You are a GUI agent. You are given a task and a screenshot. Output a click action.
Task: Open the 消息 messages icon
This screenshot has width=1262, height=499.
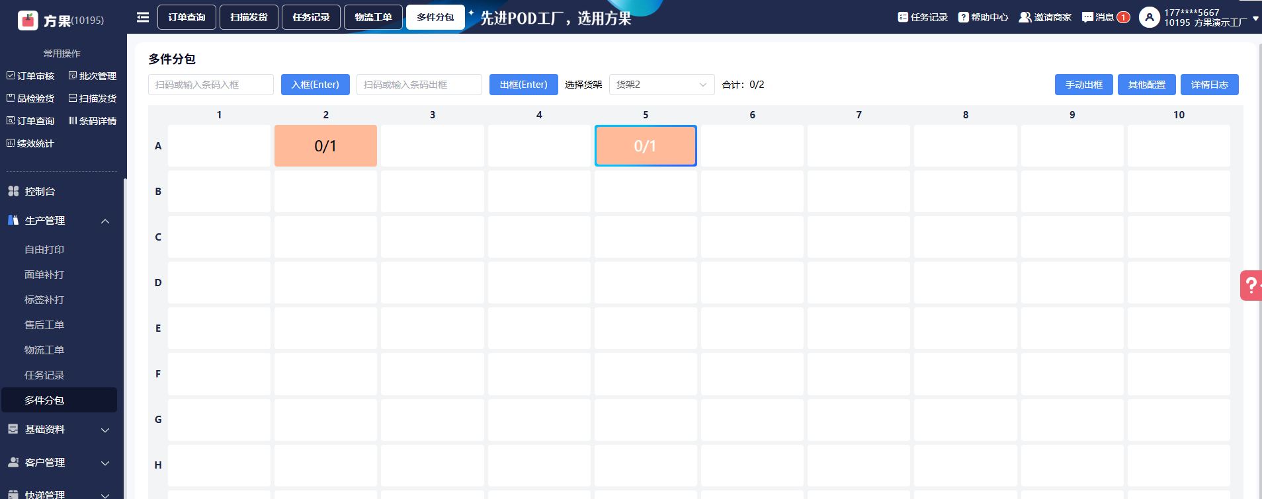pos(1087,17)
